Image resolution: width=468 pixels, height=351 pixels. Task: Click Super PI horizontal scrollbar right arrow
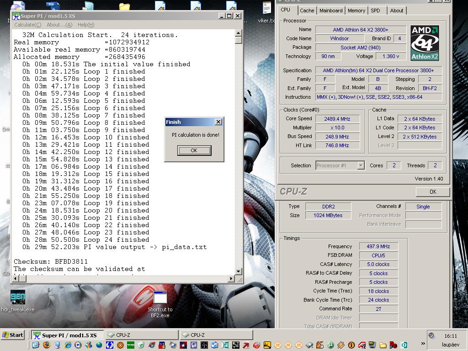(x=231, y=278)
